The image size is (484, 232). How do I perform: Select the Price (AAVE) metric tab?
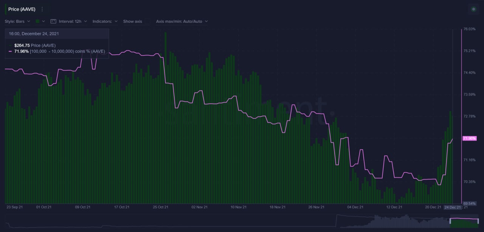tap(22, 9)
